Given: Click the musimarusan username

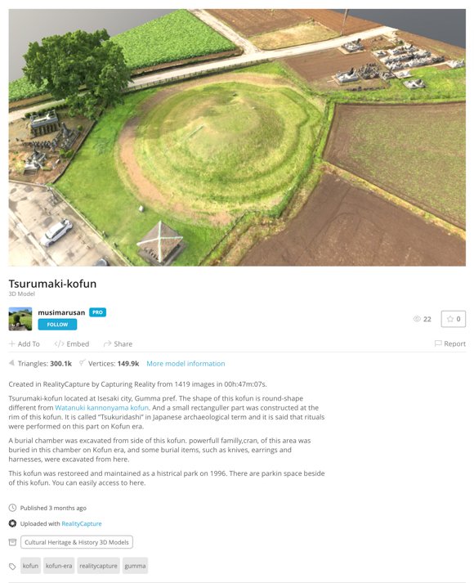Looking at the screenshot, I should click(61, 312).
